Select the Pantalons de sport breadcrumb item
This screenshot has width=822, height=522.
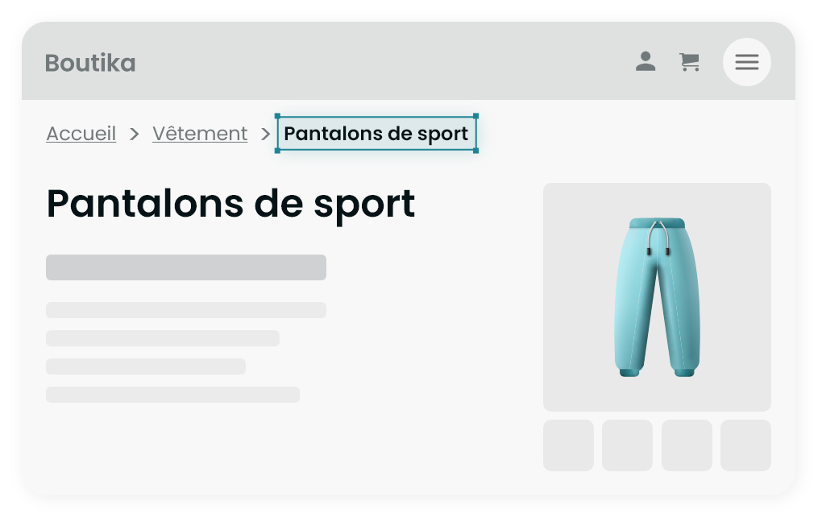coord(376,134)
